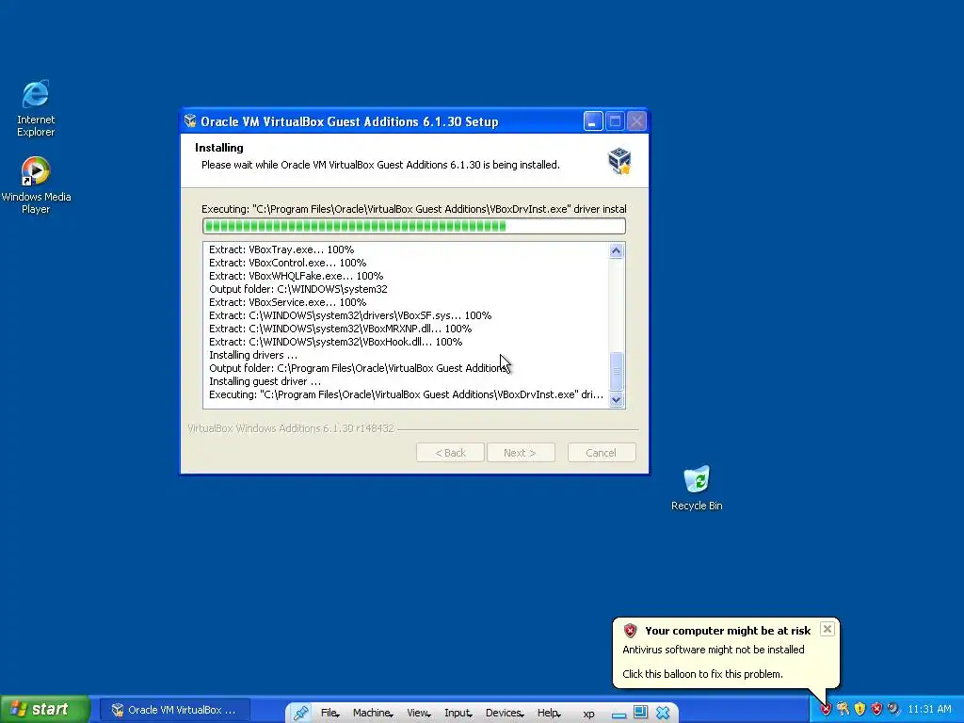
Task: Select the 'Extract: VBoxControl.exe... 100%' log line
Action: click(x=288, y=263)
